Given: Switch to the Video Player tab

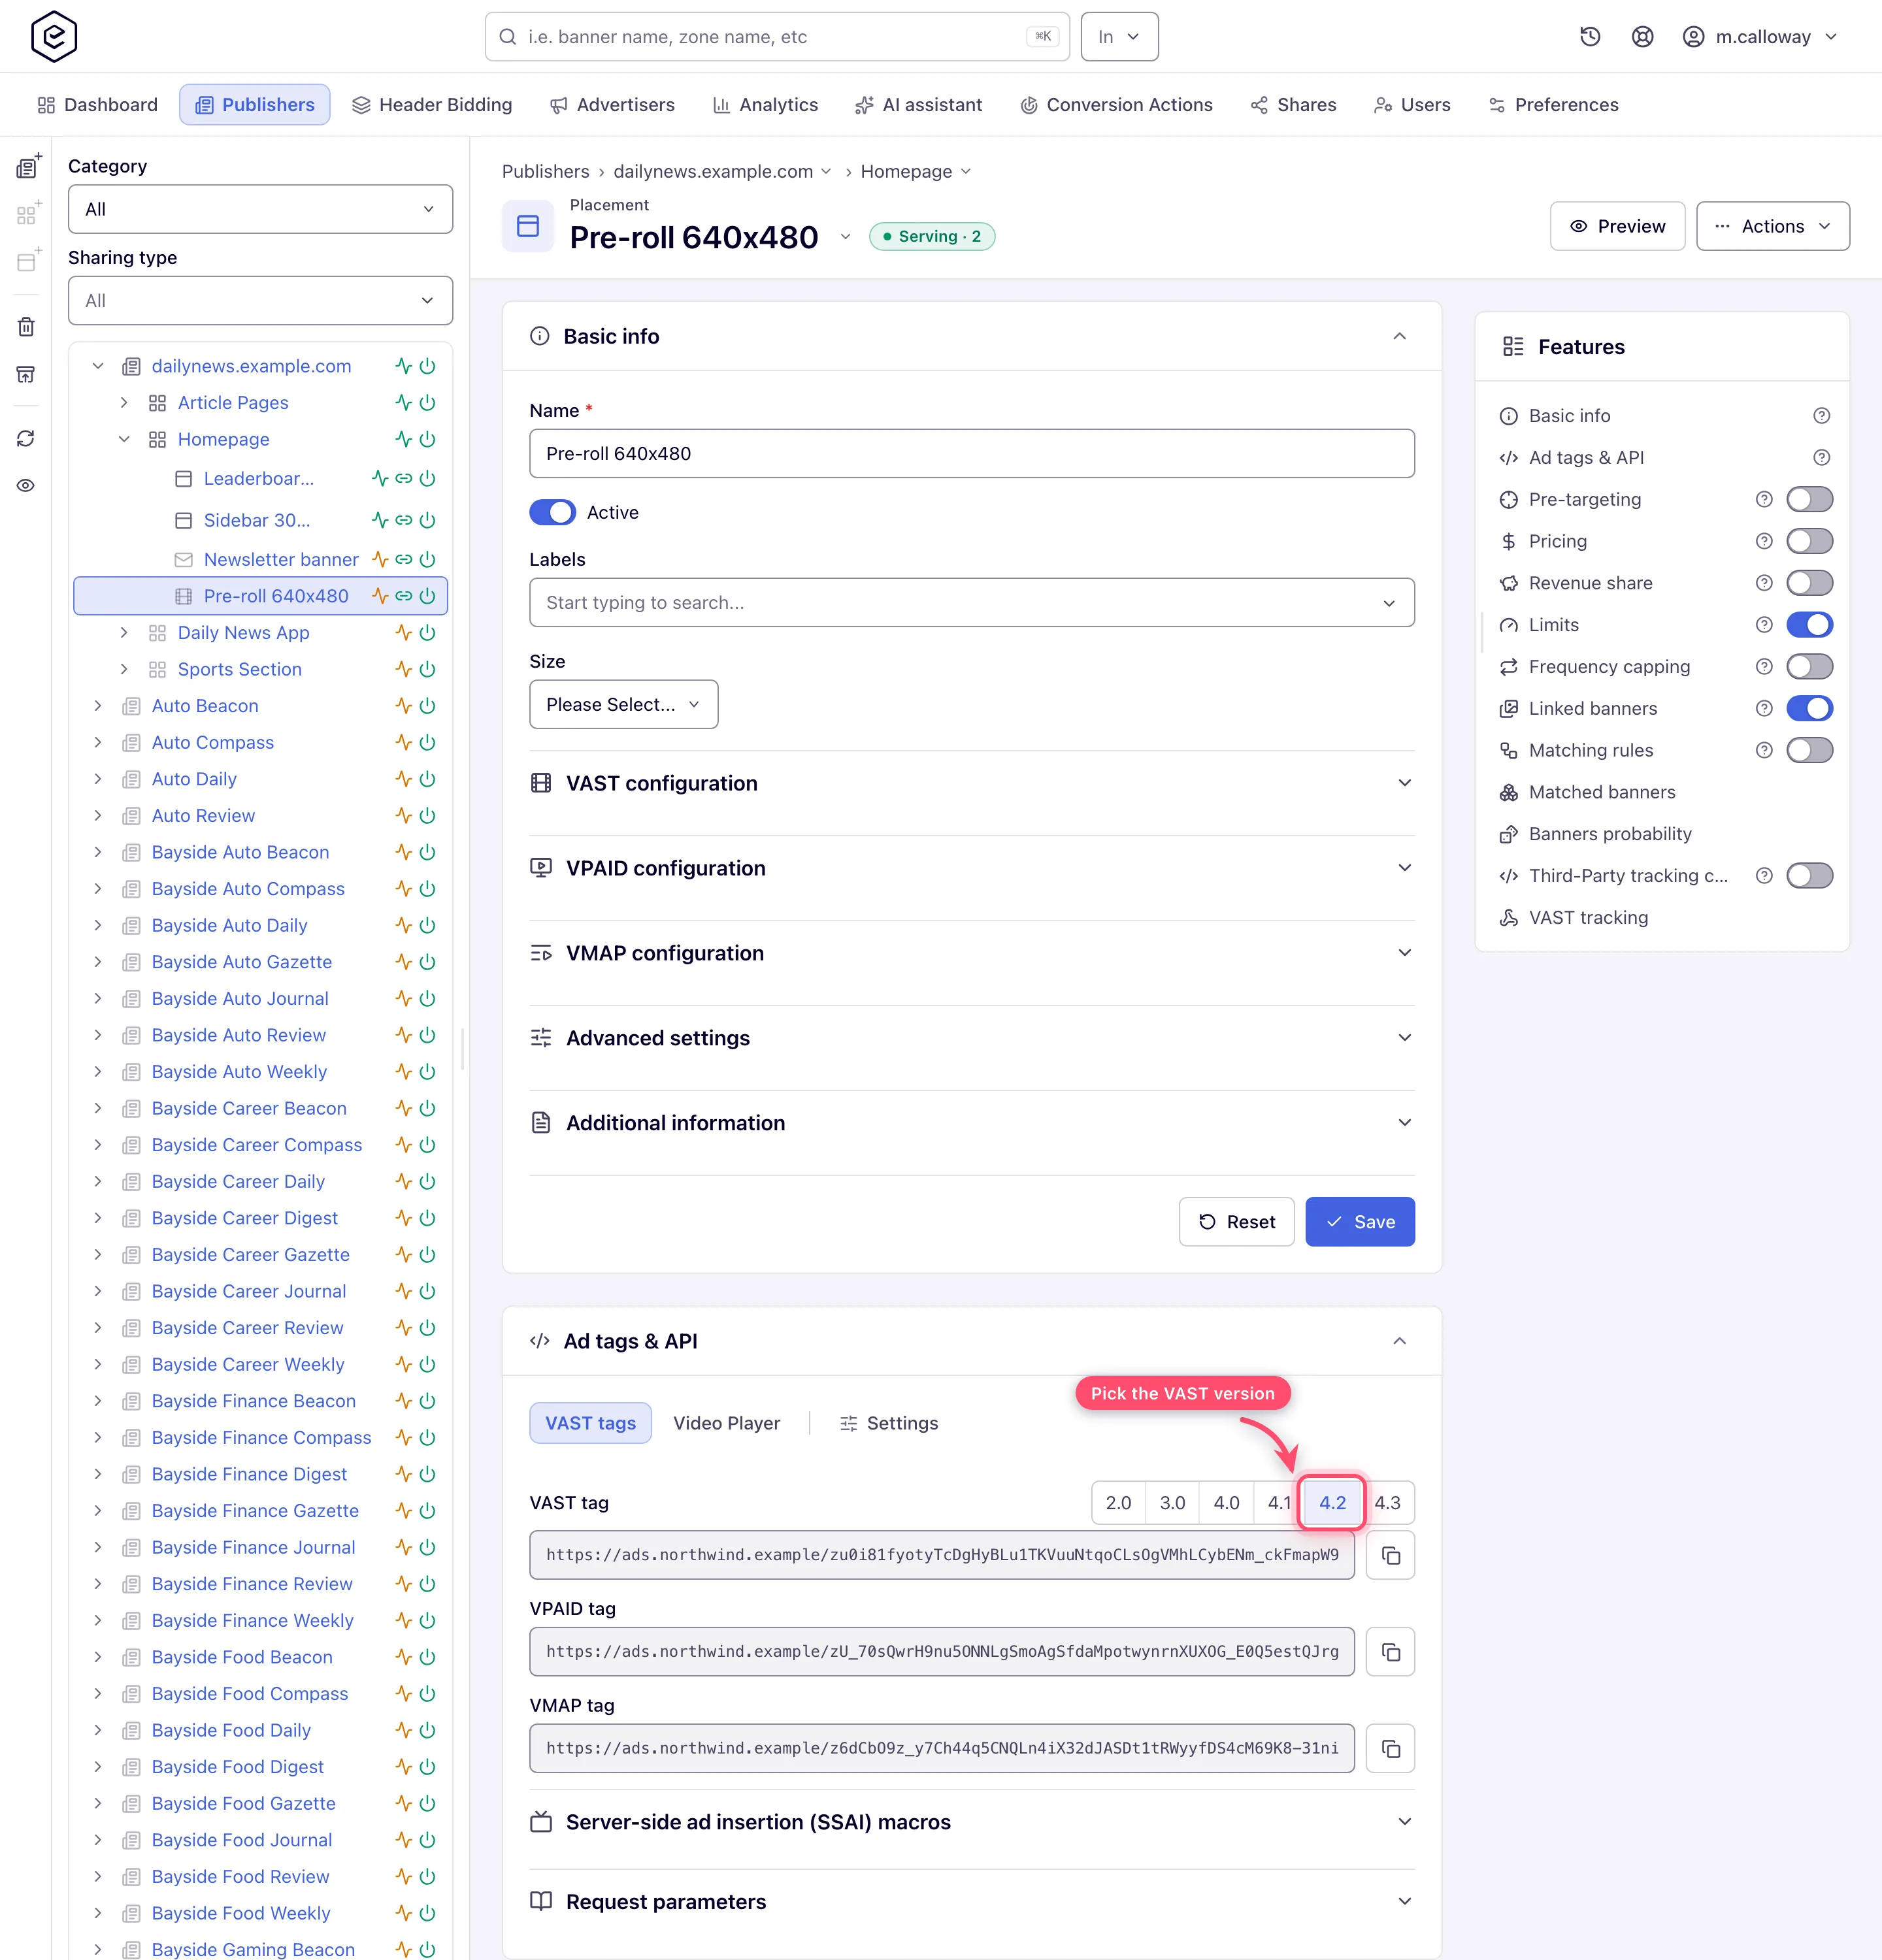Looking at the screenshot, I should pyautogui.click(x=727, y=1423).
